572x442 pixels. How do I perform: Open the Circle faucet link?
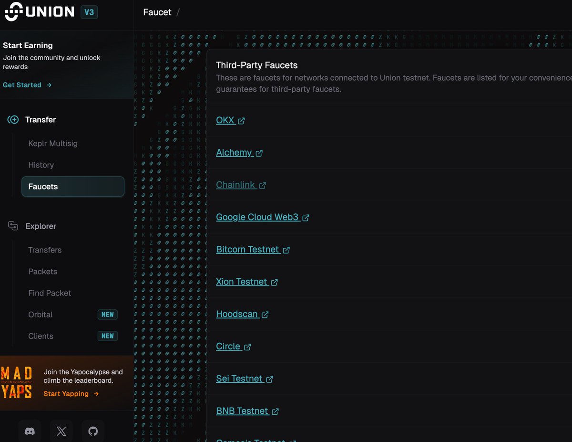point(228,347)
